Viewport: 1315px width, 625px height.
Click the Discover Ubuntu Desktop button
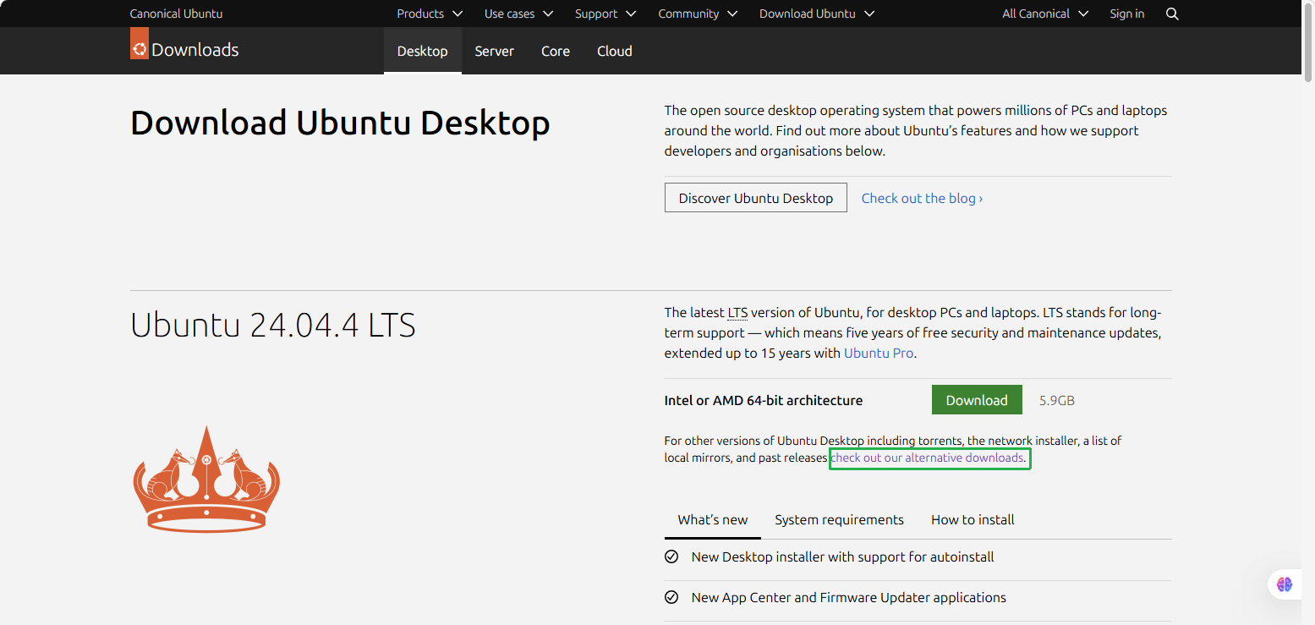point(756,198)
